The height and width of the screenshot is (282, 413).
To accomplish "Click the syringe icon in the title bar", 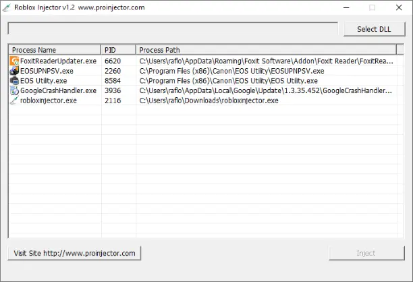I will pyautogui.click(x=7, y=7).
